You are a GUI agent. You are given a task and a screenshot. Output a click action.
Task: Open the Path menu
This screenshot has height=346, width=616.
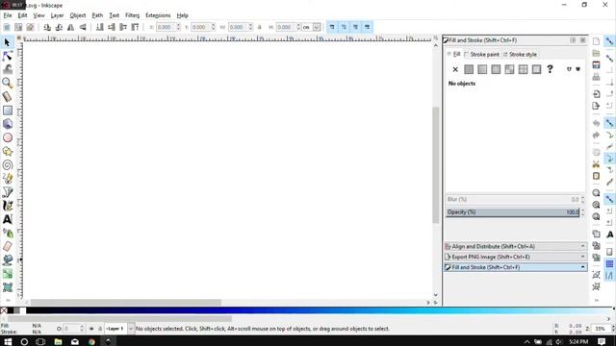click(97, 15)
